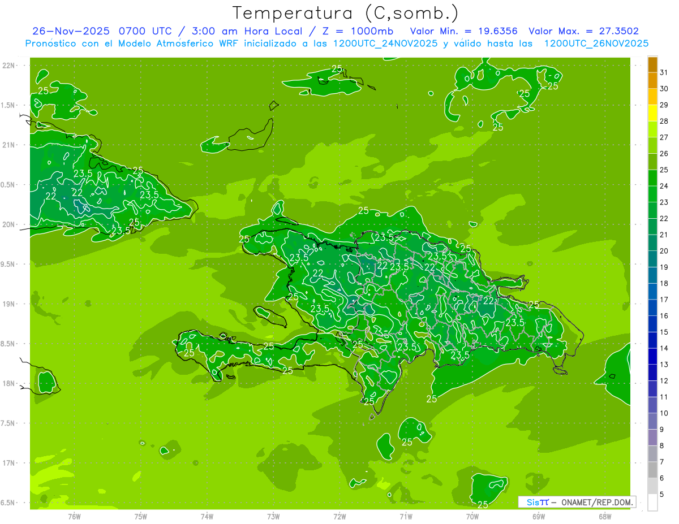The height and width of the screenshot is (524, 679).
Task: Click the '21N' latitude axis label
Action: coord(8,145)
